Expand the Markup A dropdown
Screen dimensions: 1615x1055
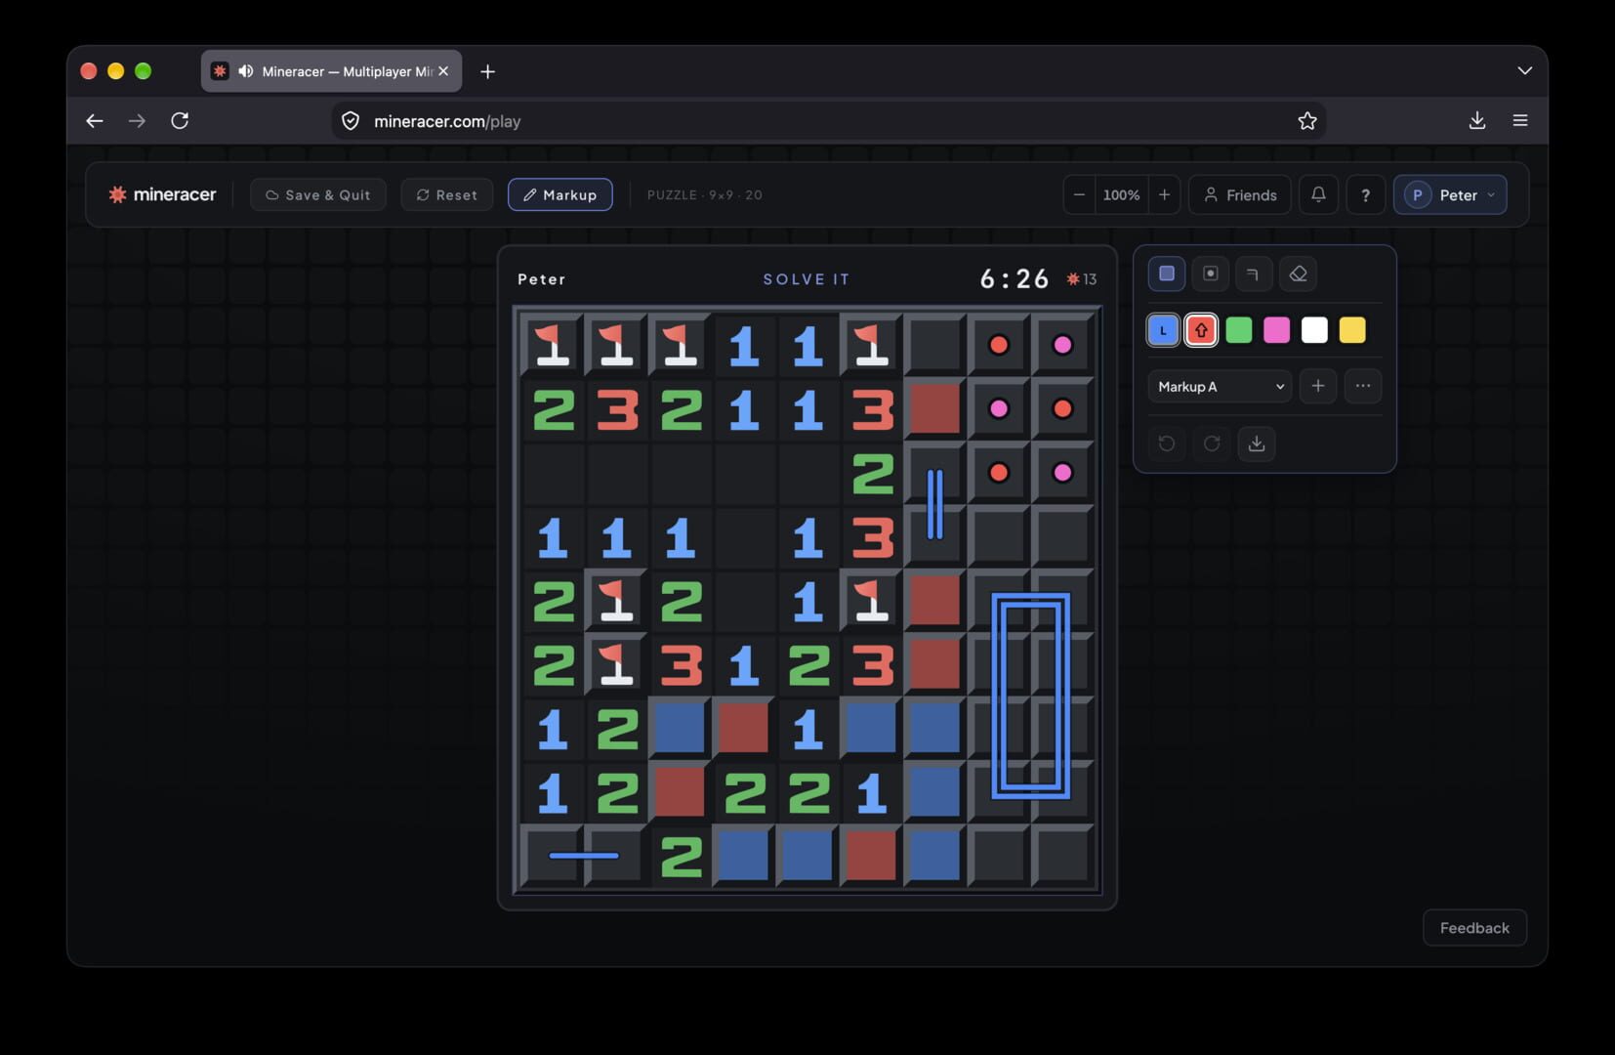pos(1220,386)
